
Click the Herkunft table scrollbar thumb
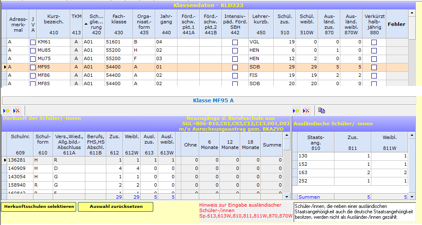click(287, 144)
